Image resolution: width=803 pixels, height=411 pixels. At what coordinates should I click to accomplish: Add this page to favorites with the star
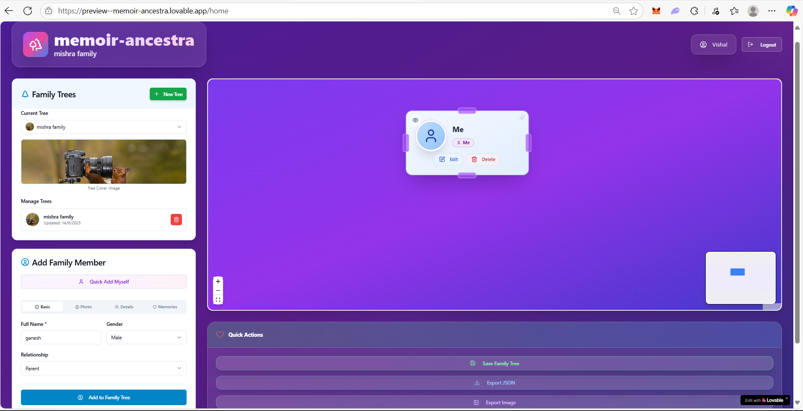click(x=634, y=11)
